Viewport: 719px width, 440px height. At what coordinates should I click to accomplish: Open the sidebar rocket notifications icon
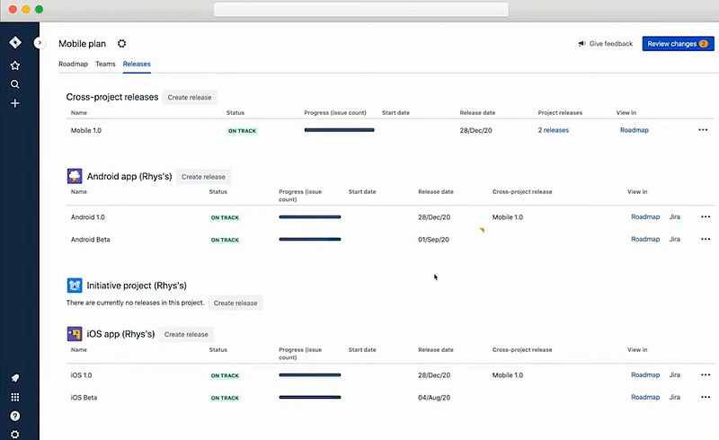[15, 378]
